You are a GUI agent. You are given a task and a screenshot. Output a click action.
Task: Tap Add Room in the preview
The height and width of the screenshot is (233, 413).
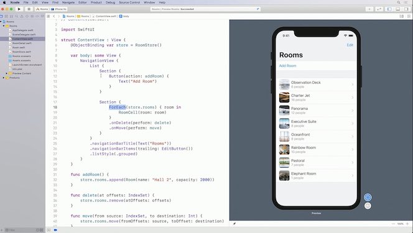point(287,66)
